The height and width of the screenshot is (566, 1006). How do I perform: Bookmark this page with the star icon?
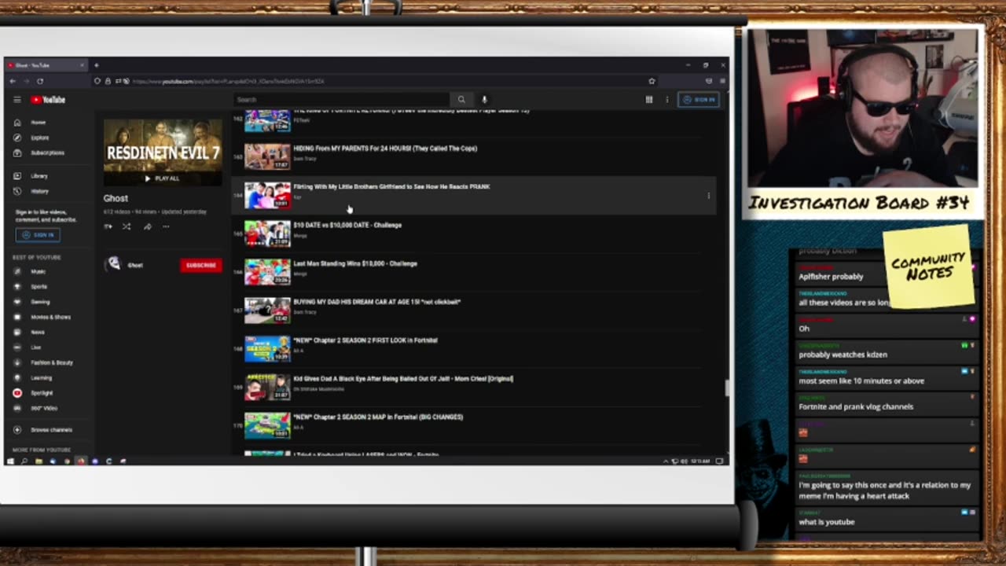tap(652, 81)
